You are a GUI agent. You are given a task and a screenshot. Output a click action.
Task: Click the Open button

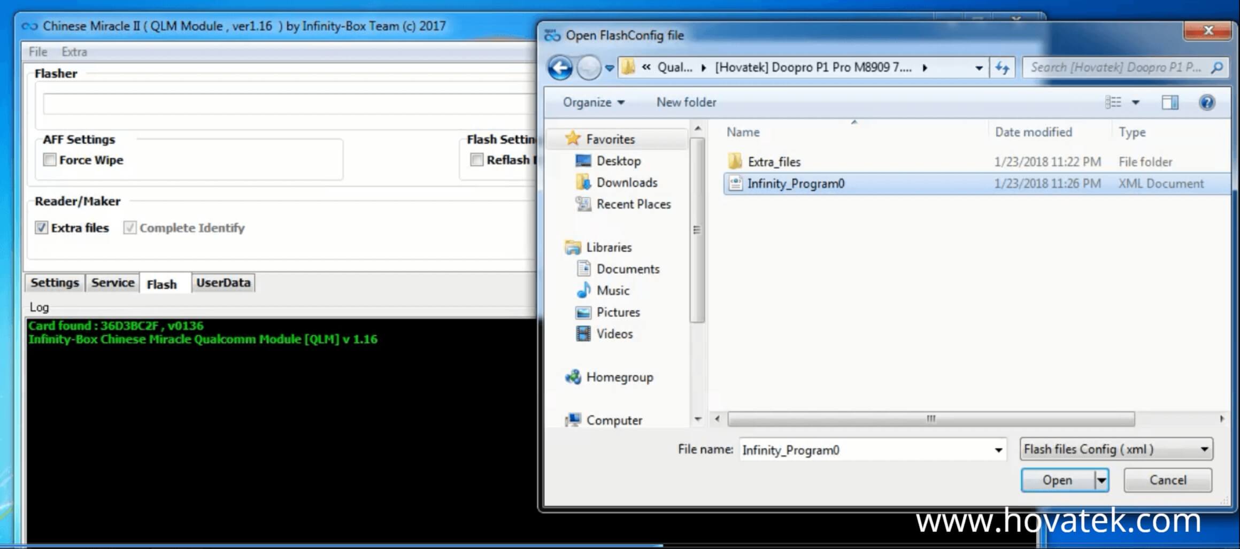(x=1057, y=480)
